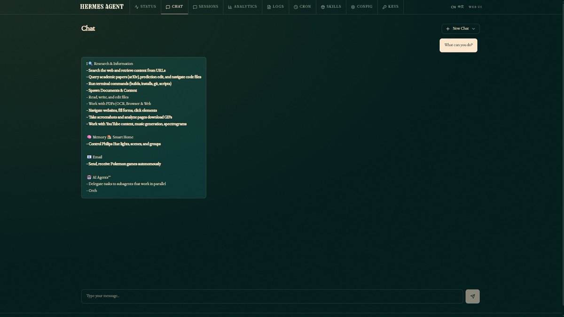
Task: Click the 'What can you do?' bubble
Action: point(458,45)
